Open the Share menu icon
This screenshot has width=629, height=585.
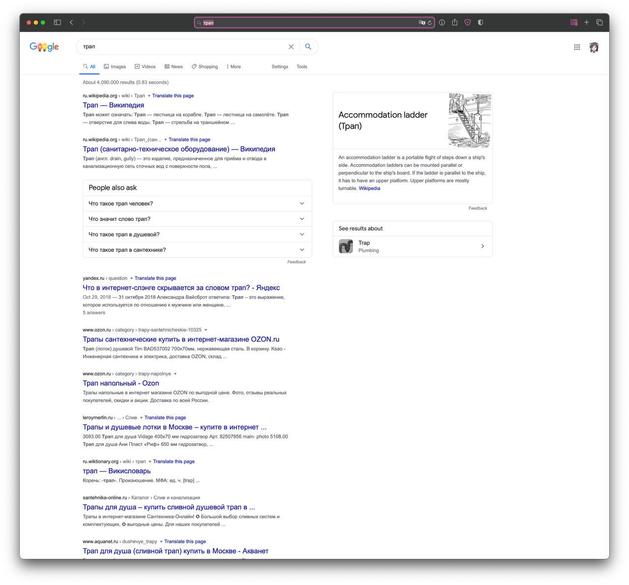point(455,22)
